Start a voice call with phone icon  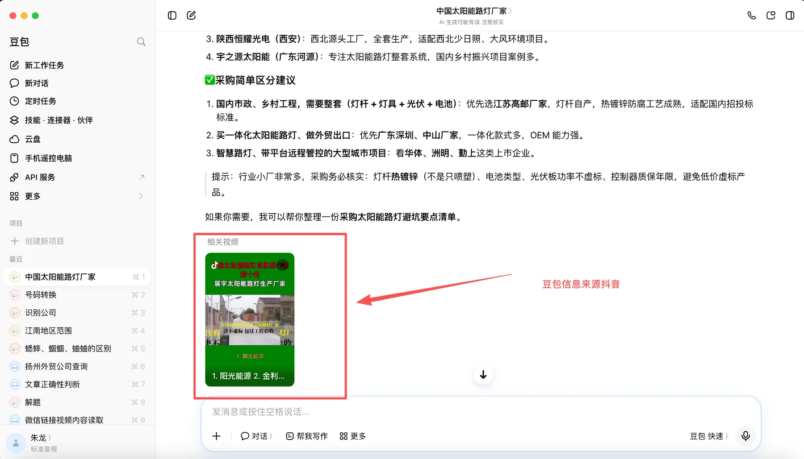752,15
